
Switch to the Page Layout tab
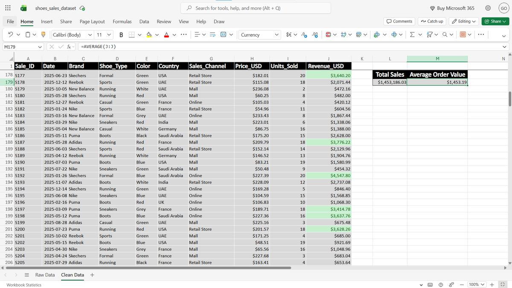(x=92, y=21)
